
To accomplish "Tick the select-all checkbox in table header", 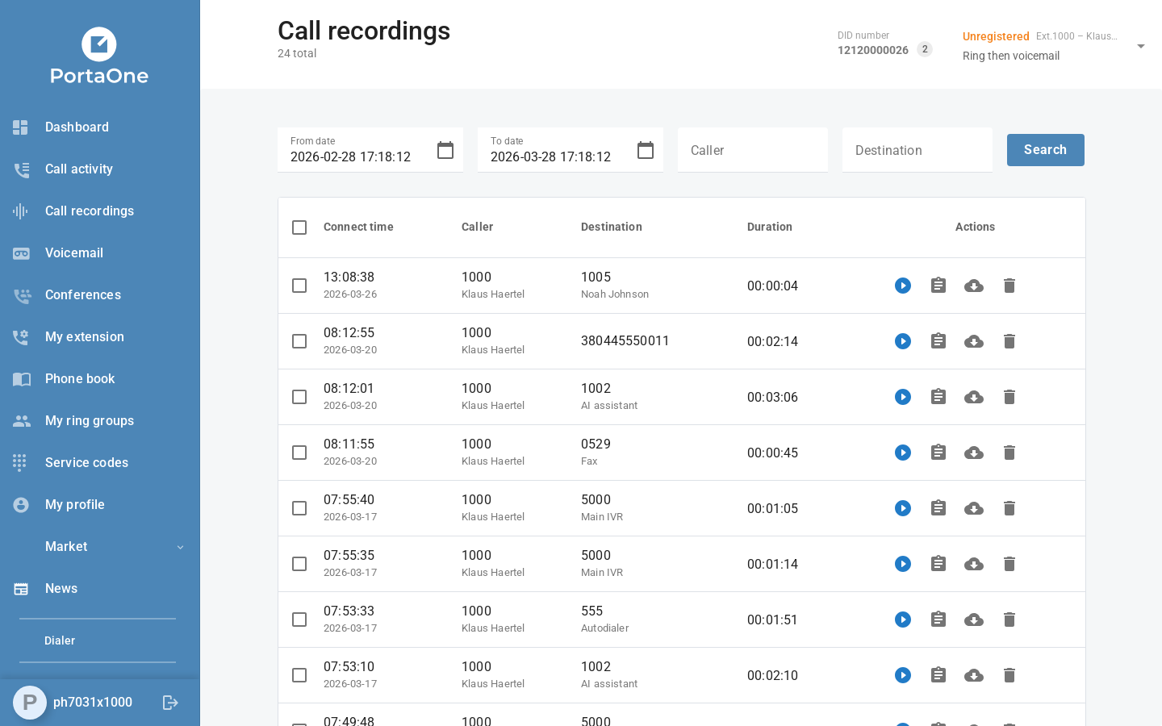I will coord(299,227).
